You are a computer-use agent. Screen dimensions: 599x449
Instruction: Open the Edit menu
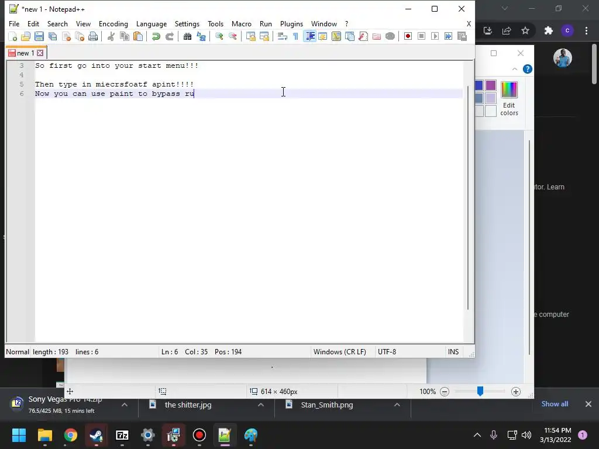[33, 23]
